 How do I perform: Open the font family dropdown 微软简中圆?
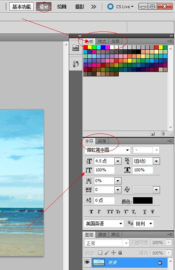point(108,150)
